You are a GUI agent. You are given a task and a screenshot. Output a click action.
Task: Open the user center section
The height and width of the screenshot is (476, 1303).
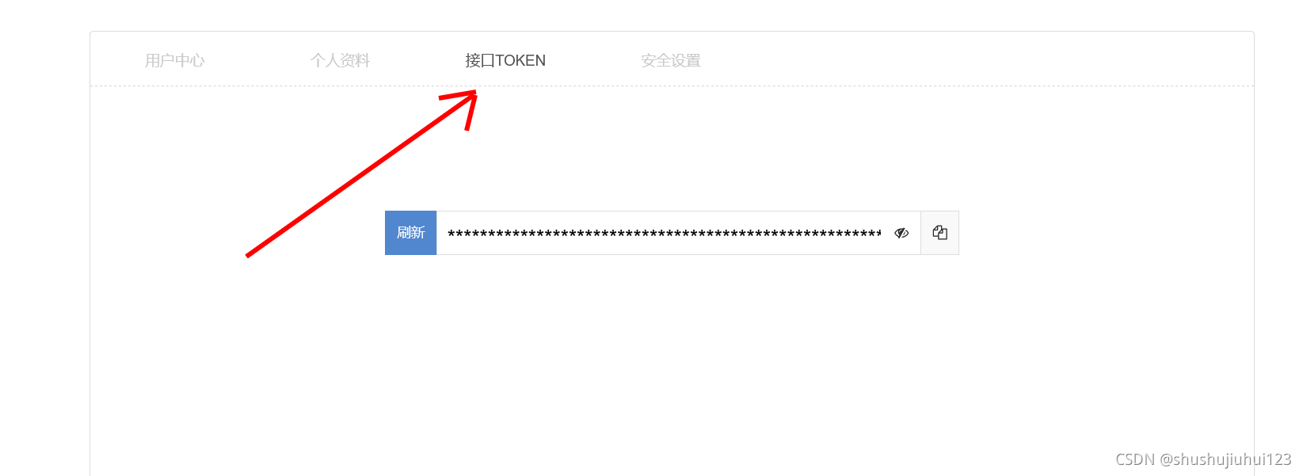tap(175, 60)
